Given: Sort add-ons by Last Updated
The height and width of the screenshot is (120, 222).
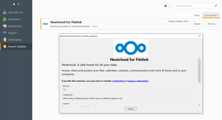Looking at the screenshot, I should tap(211, 15).
